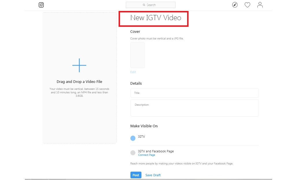Viewport: 295px width, 180px height.
Task: Click into the Description text area
Action: click(194, 108)
